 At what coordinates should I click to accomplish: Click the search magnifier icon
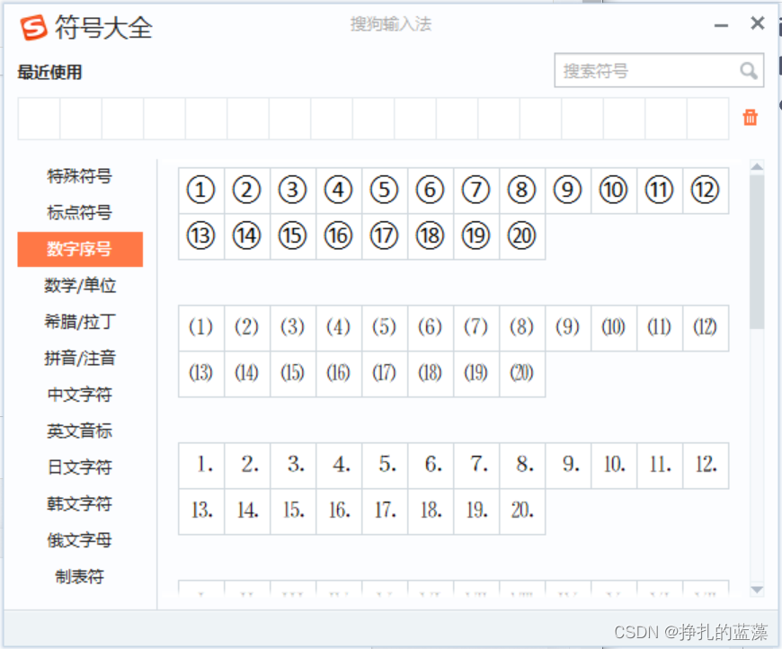coord(748,71)
